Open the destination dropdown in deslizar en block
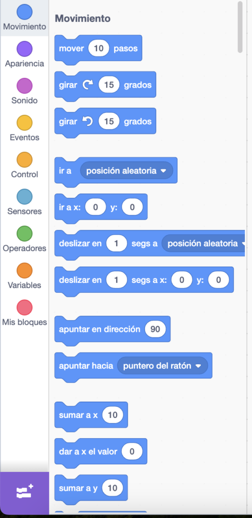The height and width of the screenshot is (518, 252). click(x=203, y=244)
